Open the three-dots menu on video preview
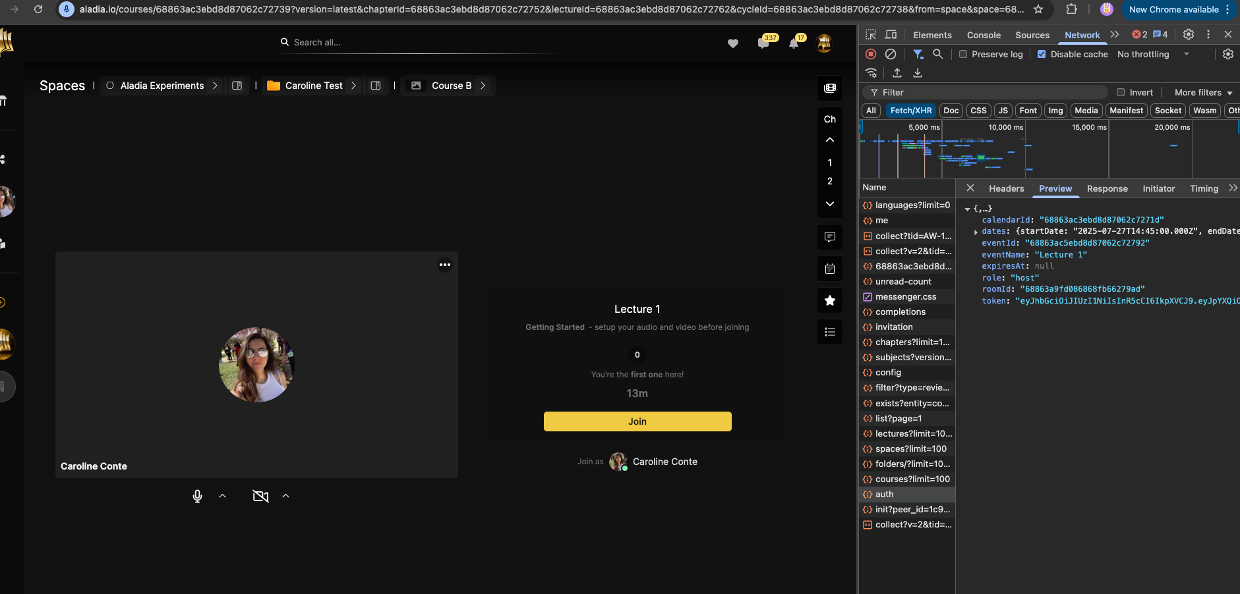 [x=445, y=265]
